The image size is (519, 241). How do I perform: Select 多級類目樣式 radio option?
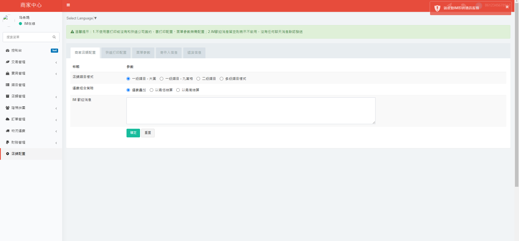click(x=221, y=79)
